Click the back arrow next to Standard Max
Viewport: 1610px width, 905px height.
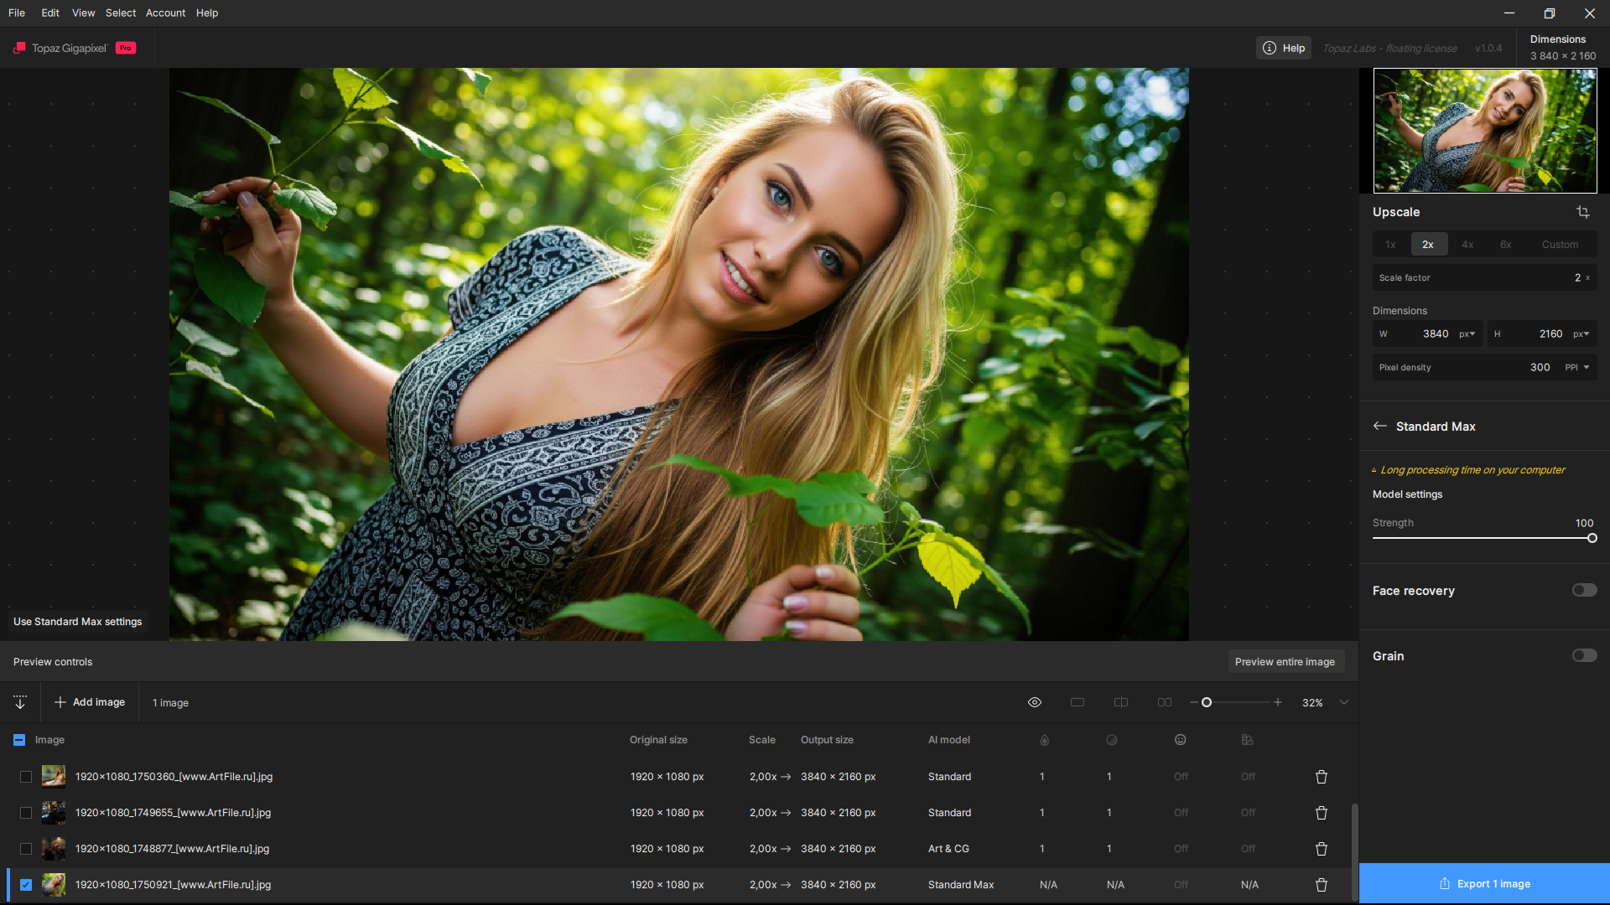[1380, 426]
